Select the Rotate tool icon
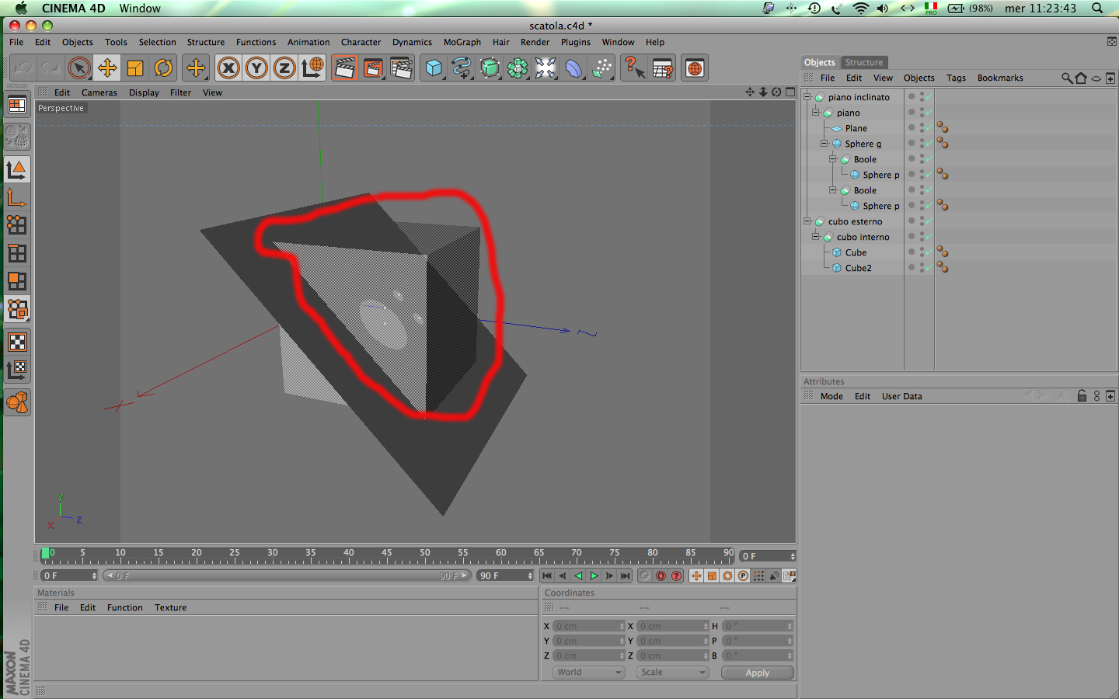The image size is (1119, 699). pos(163,68)
